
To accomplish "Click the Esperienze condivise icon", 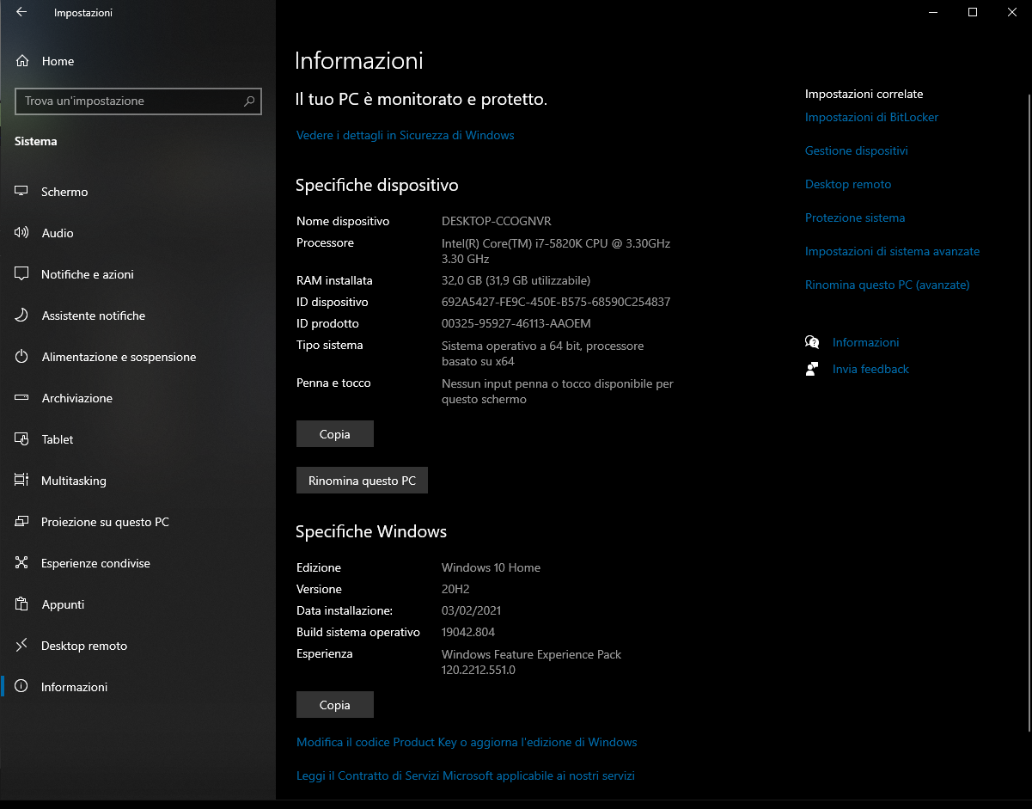I will [22, 563].
